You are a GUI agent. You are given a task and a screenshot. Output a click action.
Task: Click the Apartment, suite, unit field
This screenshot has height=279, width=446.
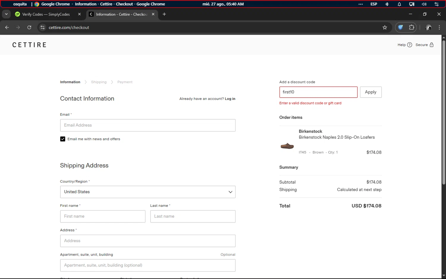pos(148,265)
